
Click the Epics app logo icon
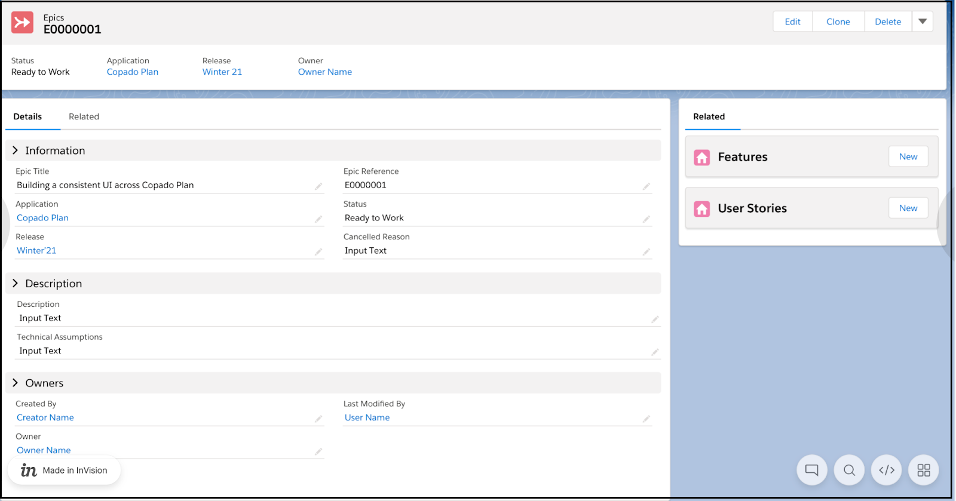click(x=22, y=23)
